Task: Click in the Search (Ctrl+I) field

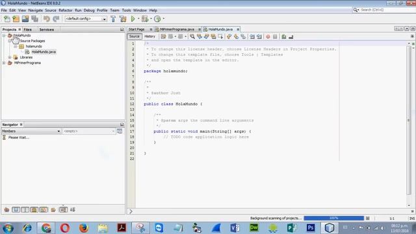Action: coord(387,10)
